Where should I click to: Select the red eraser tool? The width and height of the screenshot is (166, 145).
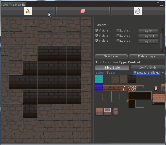point(83,11)
